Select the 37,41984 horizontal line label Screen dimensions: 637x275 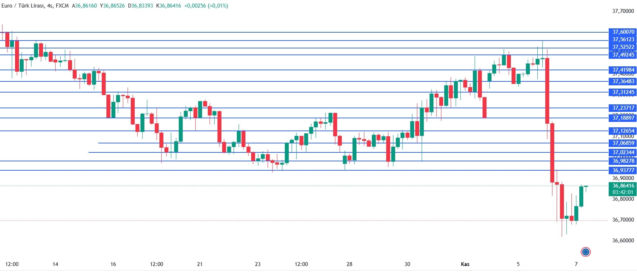623,70
